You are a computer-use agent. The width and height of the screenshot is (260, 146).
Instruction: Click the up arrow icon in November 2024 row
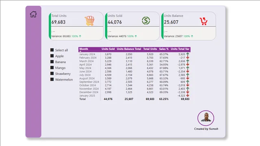click(x=188, y=89)
